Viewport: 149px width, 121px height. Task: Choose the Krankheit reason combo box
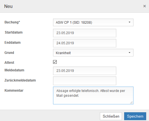[x=93, y=53]
